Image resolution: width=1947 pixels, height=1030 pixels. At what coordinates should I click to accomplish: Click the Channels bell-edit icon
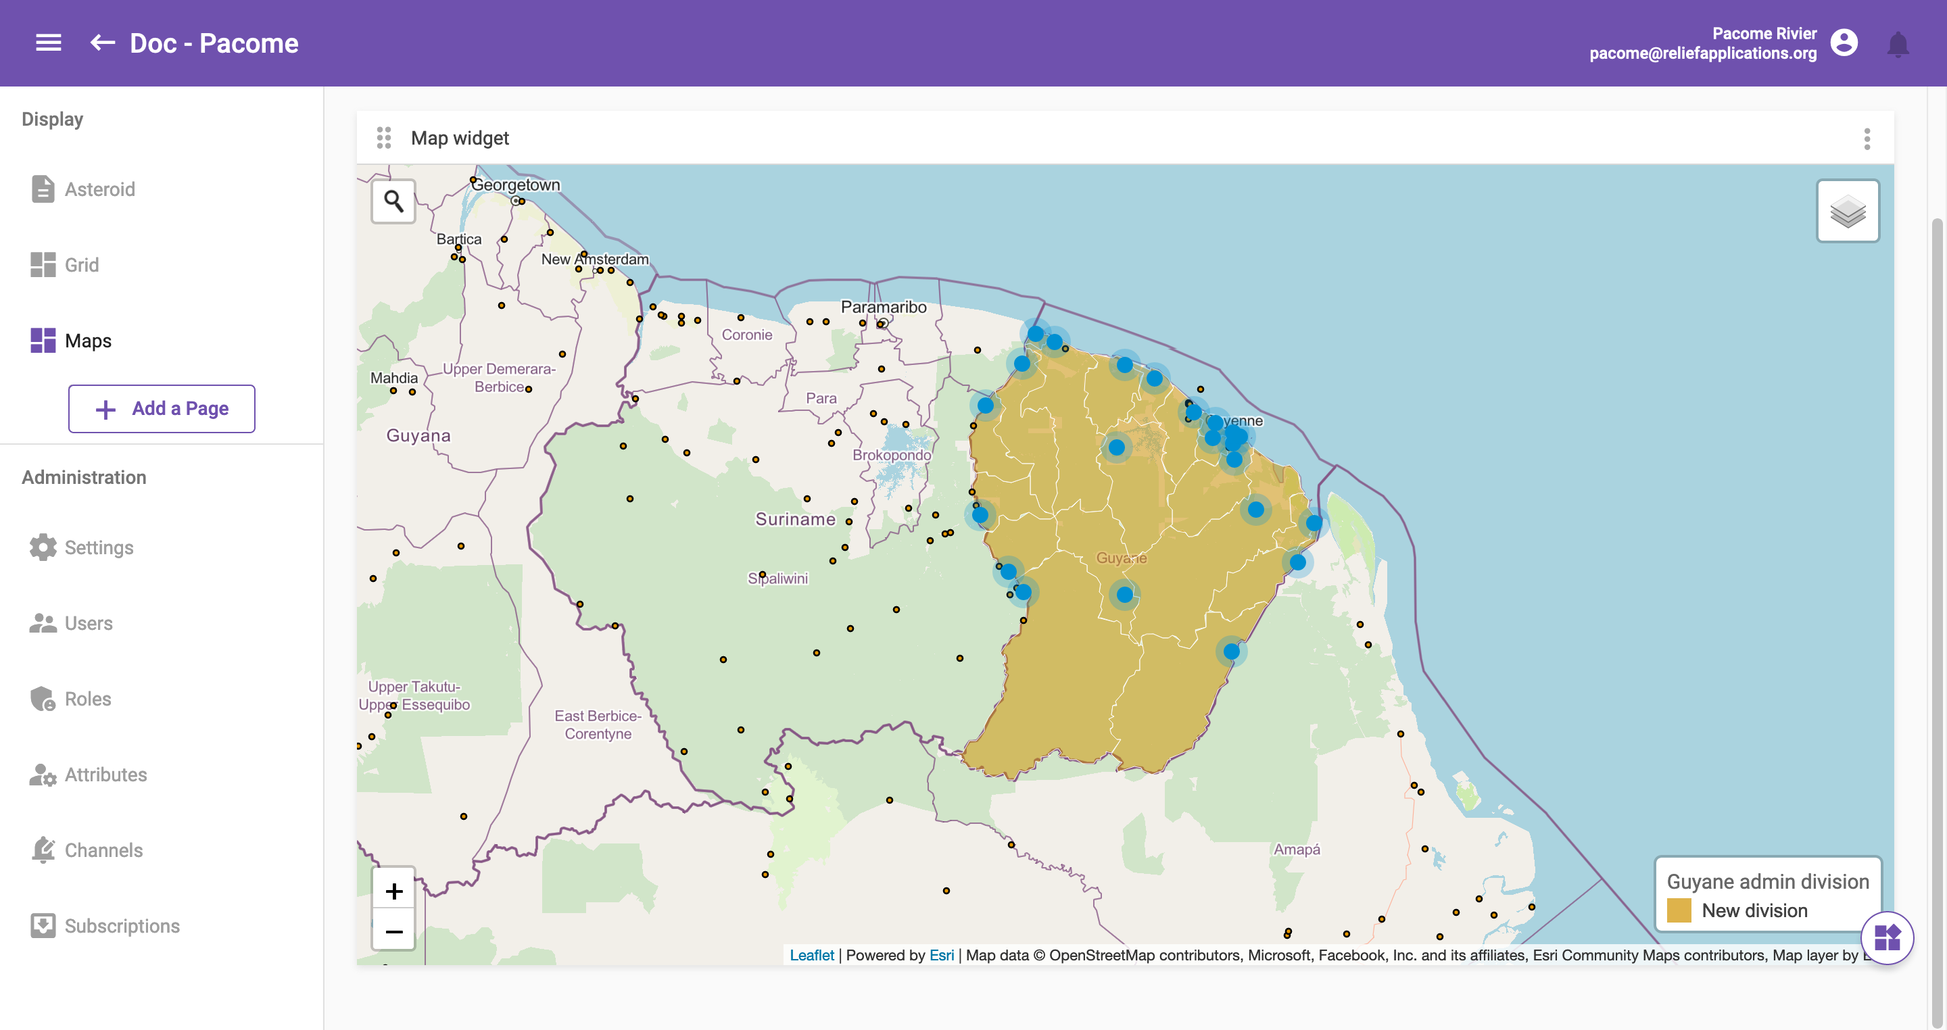pyautogui.click(x=43, y=850)
